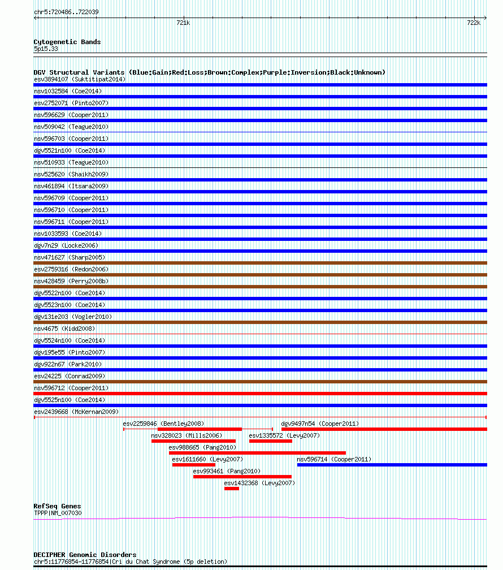
Task: Click dgv5521n100 (Coe2014) text
Action: pyautogui.click(x=70, y=150)
